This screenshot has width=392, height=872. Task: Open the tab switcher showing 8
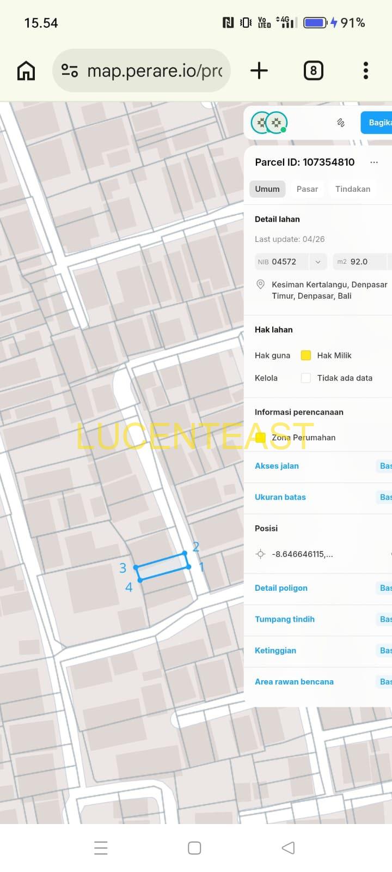coord(313,71)
